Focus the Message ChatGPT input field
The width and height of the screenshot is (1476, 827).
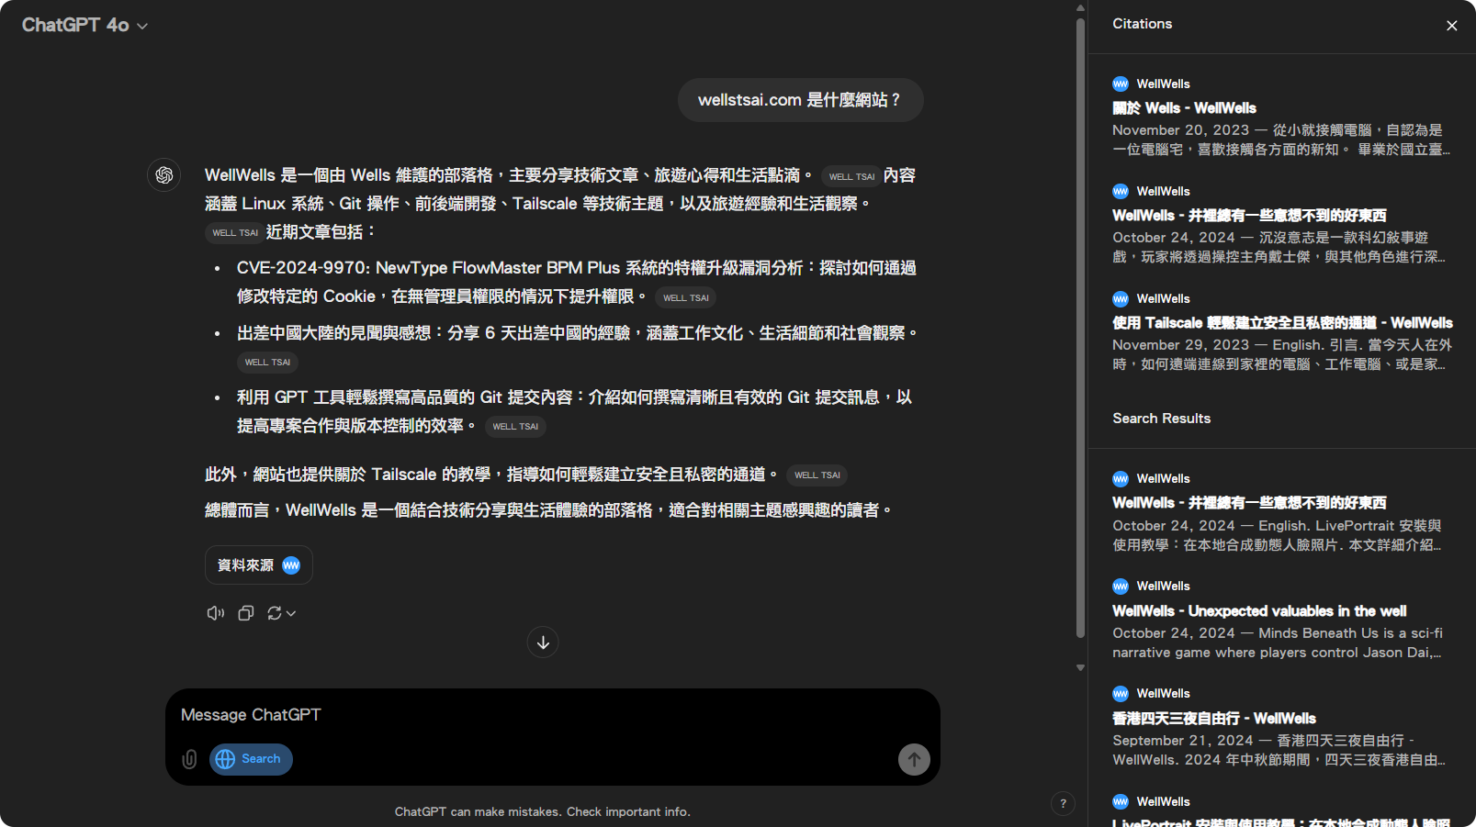[x=551, y=715]
